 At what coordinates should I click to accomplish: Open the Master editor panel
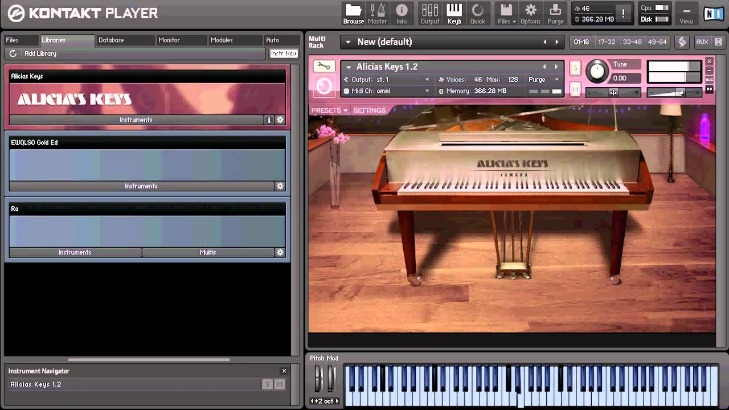(377, 14)
